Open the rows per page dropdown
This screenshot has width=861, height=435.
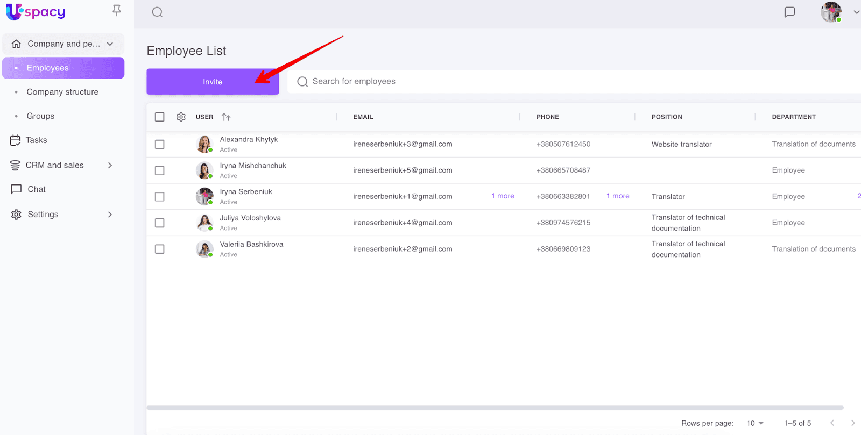(x=755, y=423)
